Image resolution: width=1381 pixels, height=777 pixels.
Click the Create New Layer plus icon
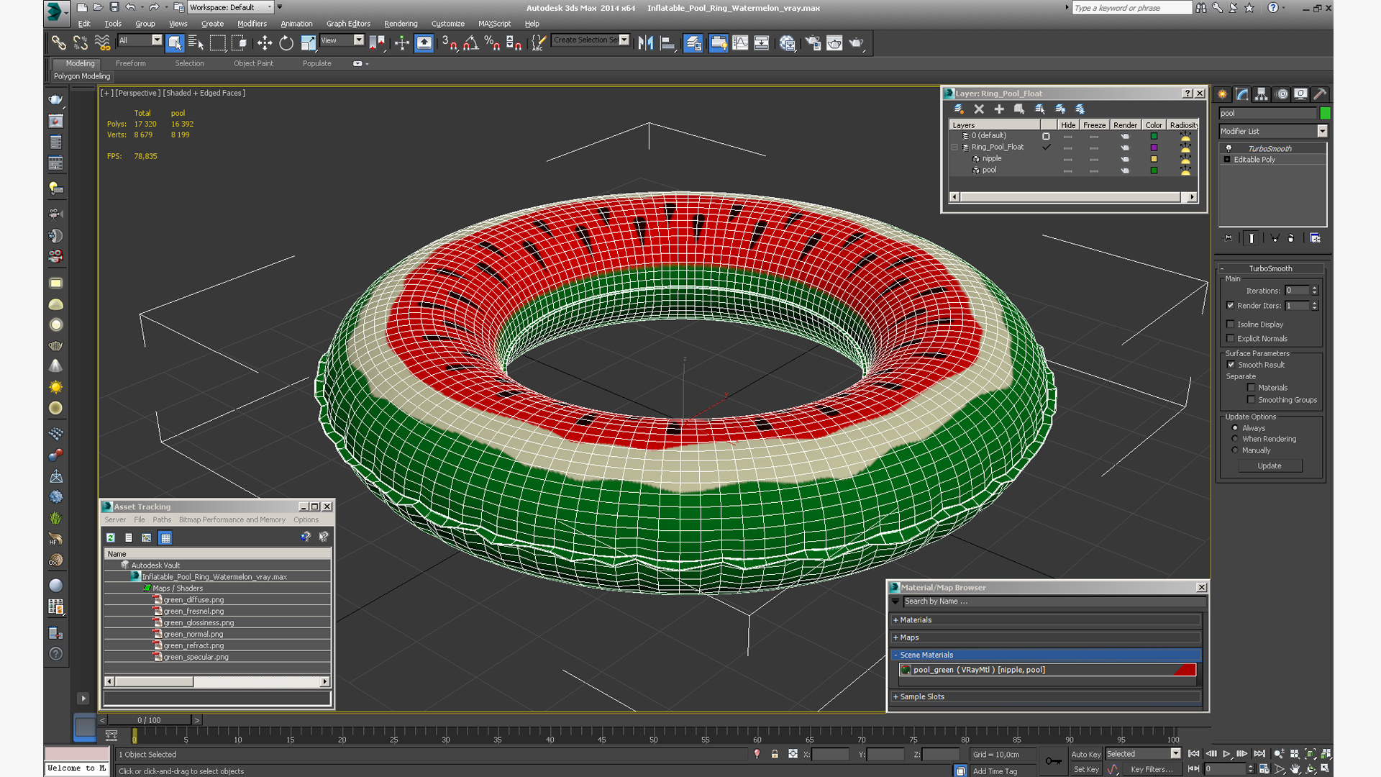(x=999, y=109)
